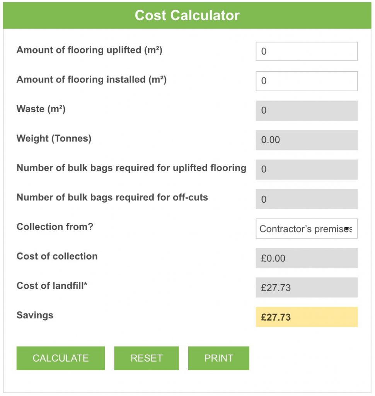Click the Collection from? label

point(55,227)
